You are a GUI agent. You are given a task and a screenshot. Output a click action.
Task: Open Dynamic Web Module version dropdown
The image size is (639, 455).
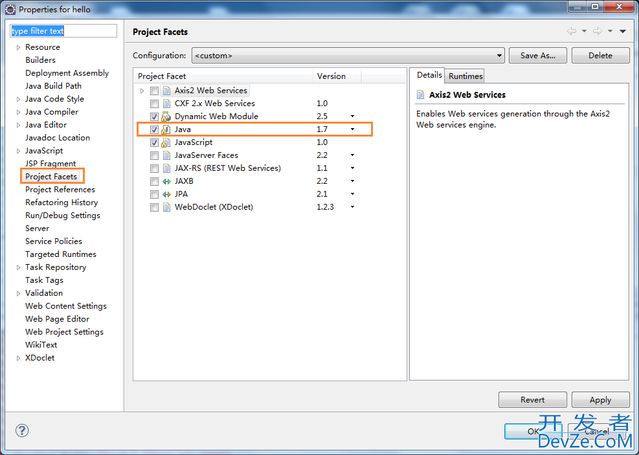pyautogui.click(x=352, y=117)
